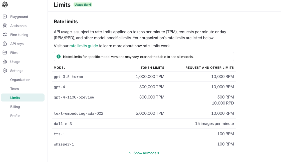This screenshot has height=162, width=281.
Task: Open the Files folder icon
Action: coord(5,53)
